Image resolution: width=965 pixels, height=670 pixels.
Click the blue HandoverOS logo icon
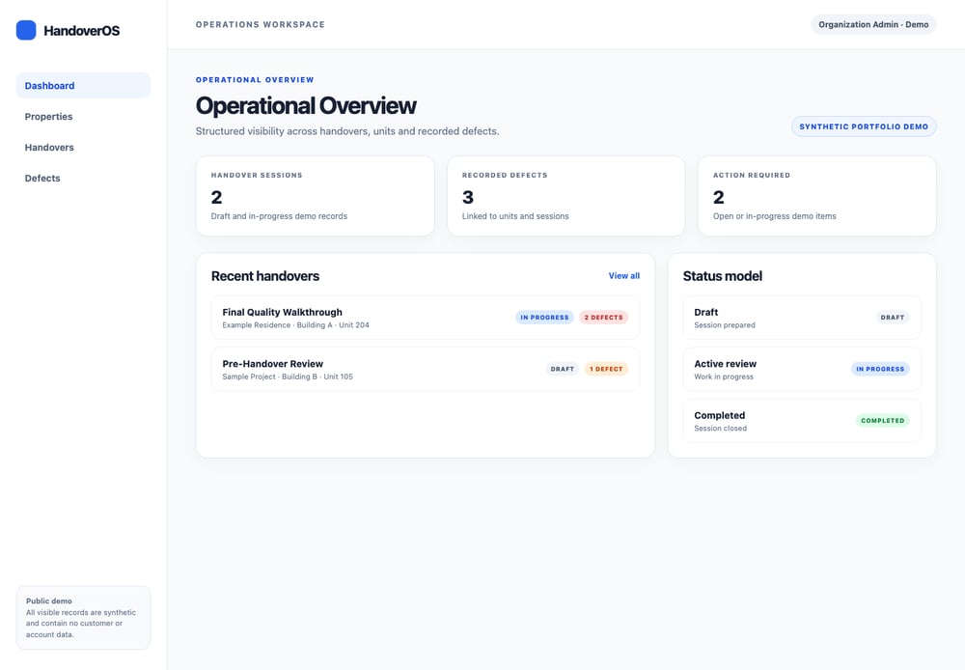[26, 30]
